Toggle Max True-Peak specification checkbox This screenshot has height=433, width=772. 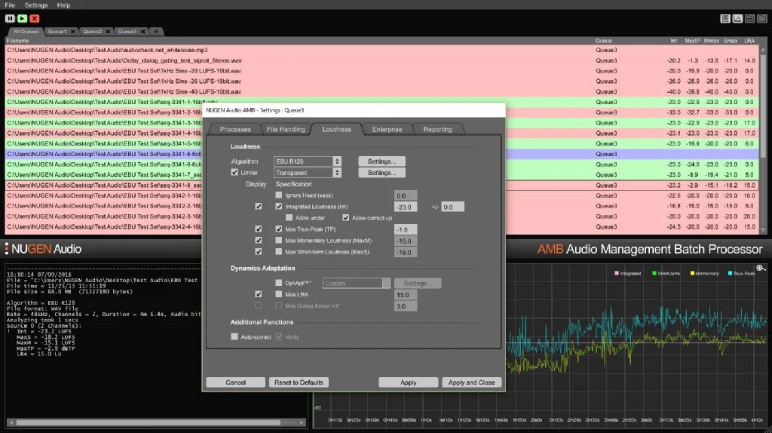pyautogui.click(x=279, y=229)
